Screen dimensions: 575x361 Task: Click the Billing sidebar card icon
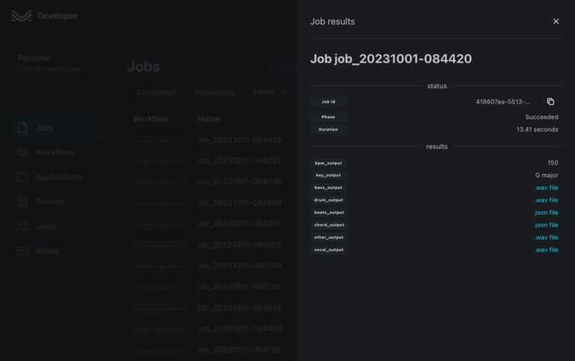pyautogui.click(x=22, y=251)
